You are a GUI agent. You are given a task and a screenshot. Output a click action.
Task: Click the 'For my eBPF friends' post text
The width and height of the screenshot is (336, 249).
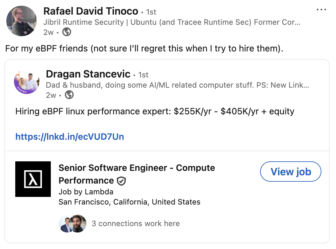144,49
